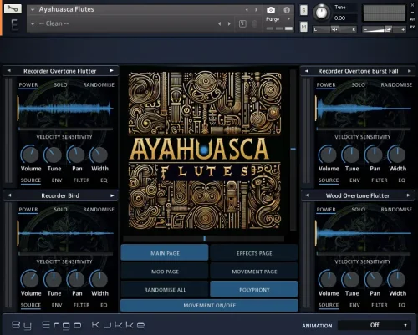The width and height of the screenshot is (418, 335).
Task: Click the POLYPHONY button
Action: (254, 290)
